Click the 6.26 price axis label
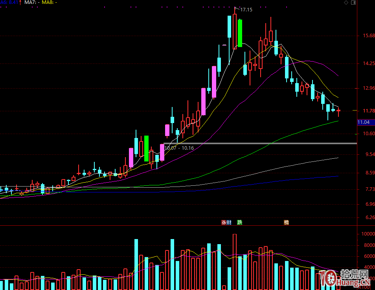 click(370, 217)
